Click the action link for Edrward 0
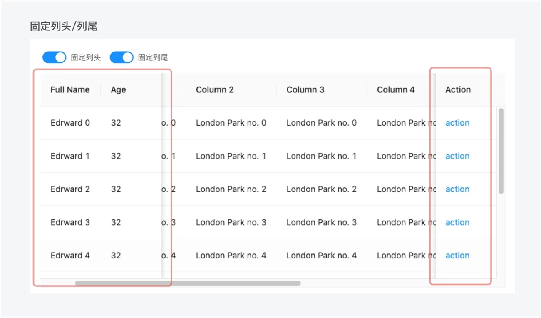Image resolution: width=541 pixels, height=318 pixels. 457,123
